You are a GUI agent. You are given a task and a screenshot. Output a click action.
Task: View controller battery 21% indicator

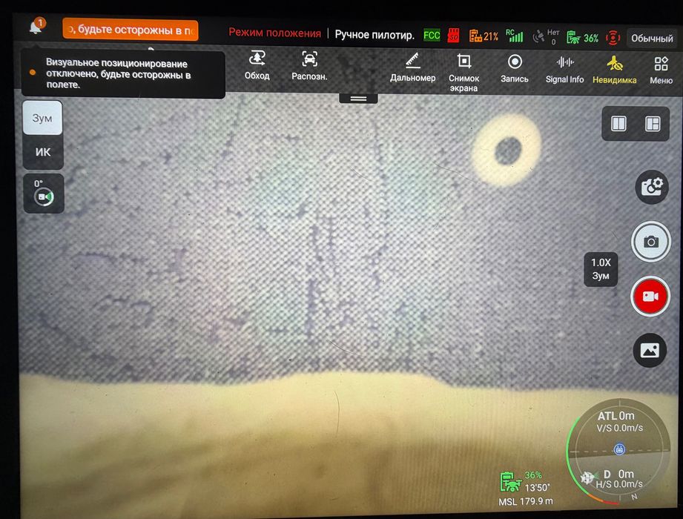484,36
